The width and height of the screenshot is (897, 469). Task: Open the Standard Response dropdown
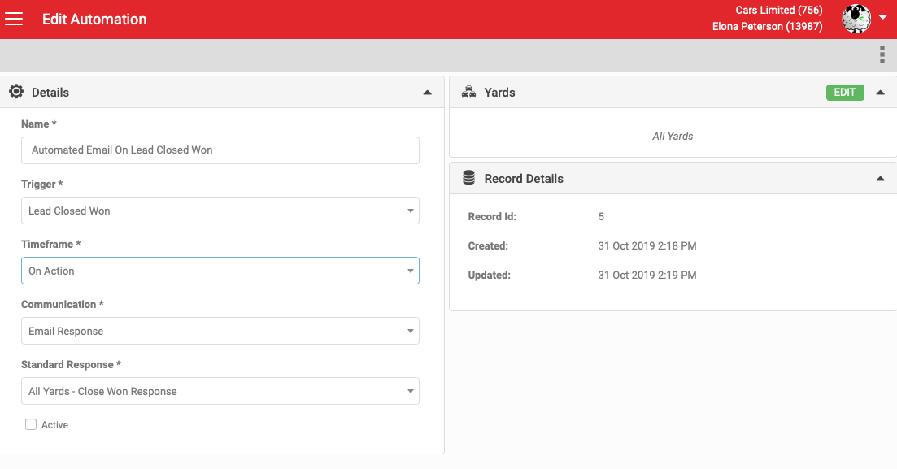click(220, 391)
